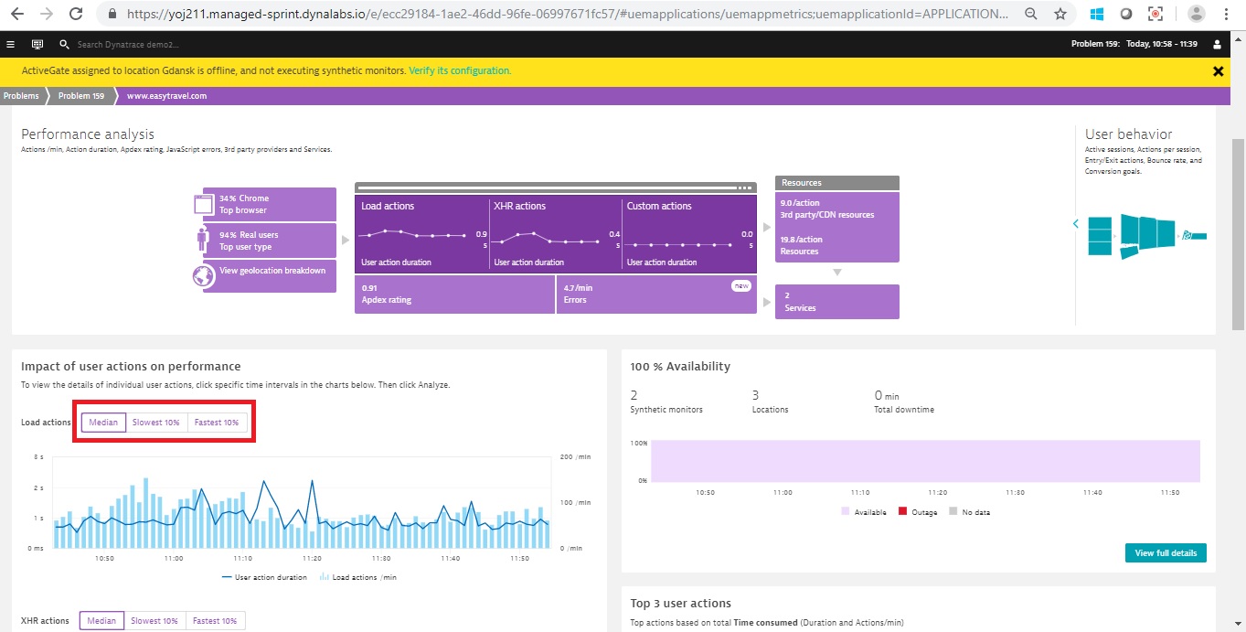This screenshot has width=1246, height=632.
Task: Open Problem 159 breadcrumb
Action: pyautogui.click(x=81, y=96)
